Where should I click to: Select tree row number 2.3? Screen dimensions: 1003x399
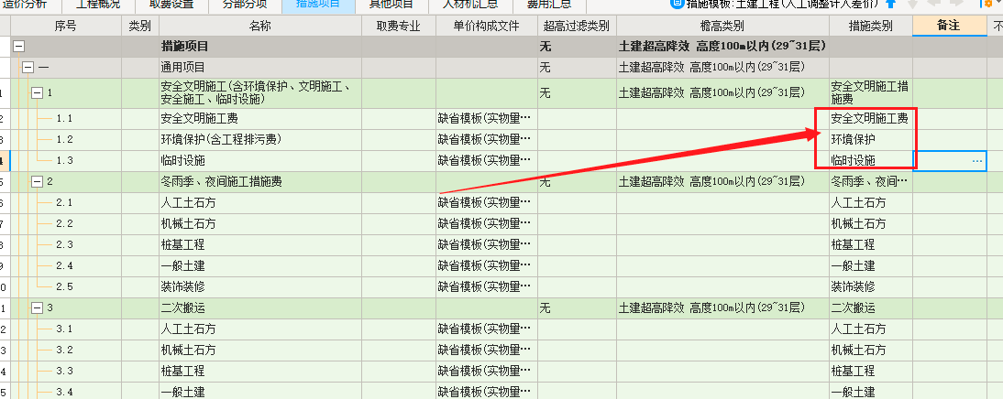64,245
